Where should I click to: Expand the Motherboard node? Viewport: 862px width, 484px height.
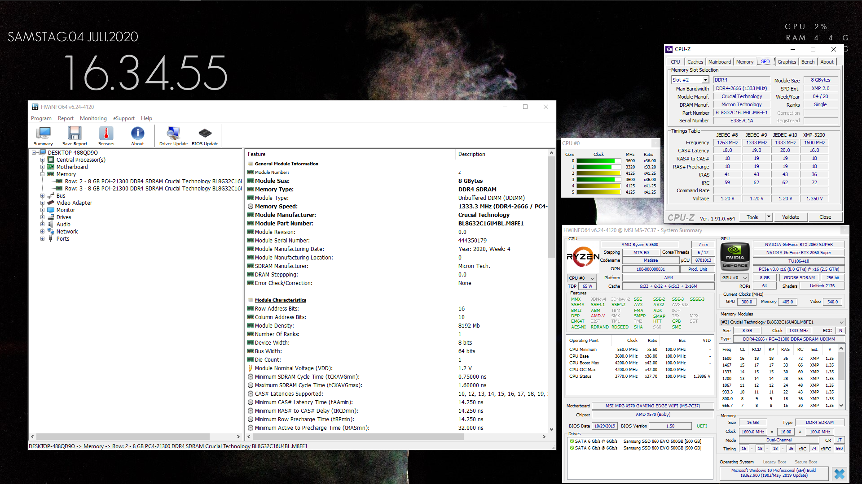coord(43,167)
